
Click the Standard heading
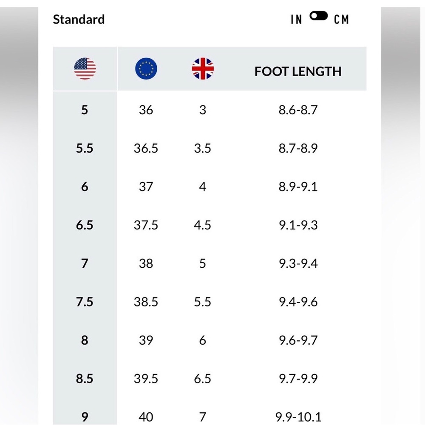79,19
